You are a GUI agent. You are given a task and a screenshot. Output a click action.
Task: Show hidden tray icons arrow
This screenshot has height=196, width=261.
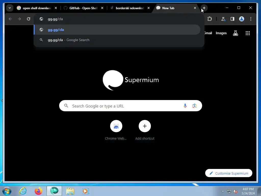[223, 191]
